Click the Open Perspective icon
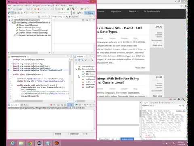Image resolution: width=194 pixels, height=146 pixels. [74, 13]
